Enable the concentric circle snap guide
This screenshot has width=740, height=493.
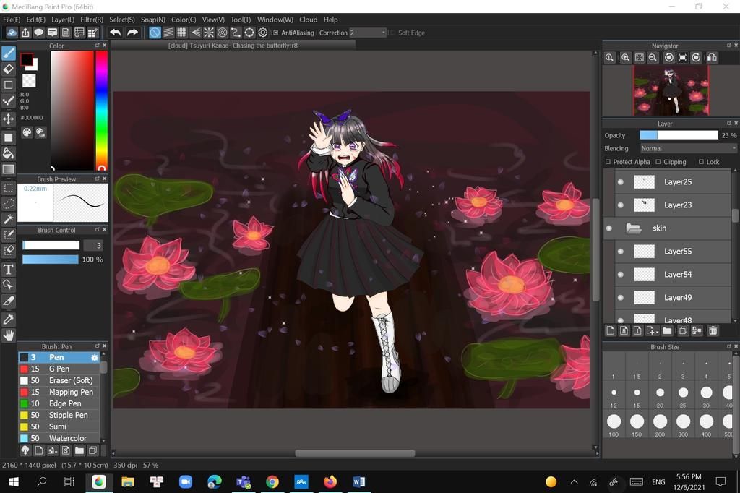tap(223, 33)
